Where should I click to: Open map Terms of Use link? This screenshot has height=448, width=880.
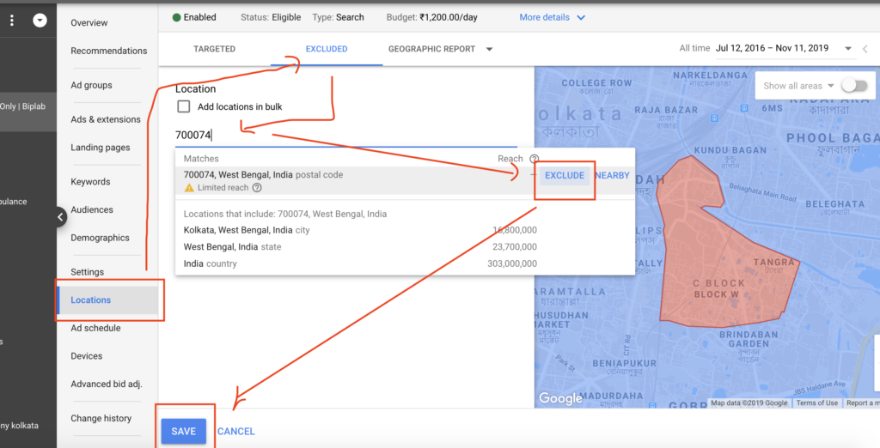(816, 403)
